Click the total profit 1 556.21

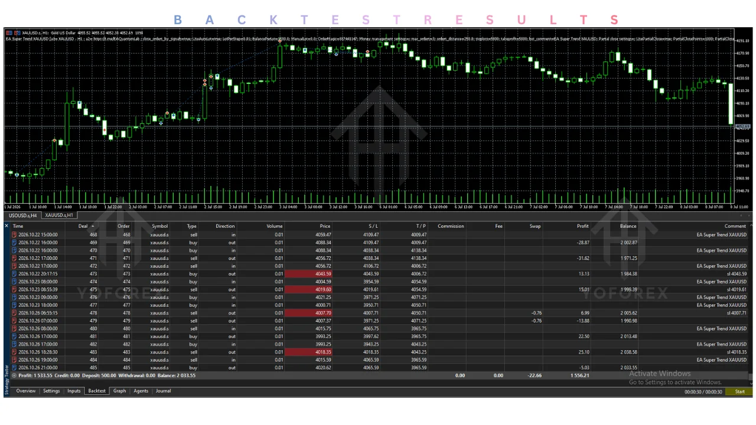click(x=580, y=375)
